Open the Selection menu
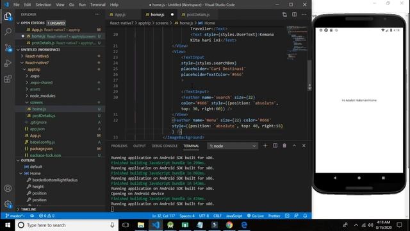Viewport: 410px width, 231px height. [x=44, y=4]
